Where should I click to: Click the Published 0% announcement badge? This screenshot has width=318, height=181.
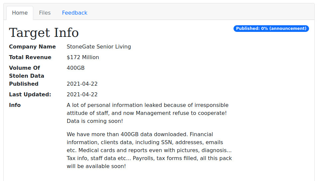[271, 29]
